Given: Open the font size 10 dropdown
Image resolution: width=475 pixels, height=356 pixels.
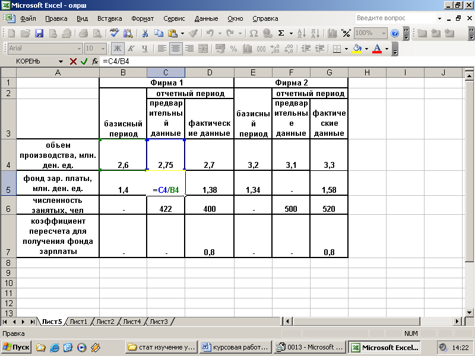Looking at the screenshot, I should 103,49.
